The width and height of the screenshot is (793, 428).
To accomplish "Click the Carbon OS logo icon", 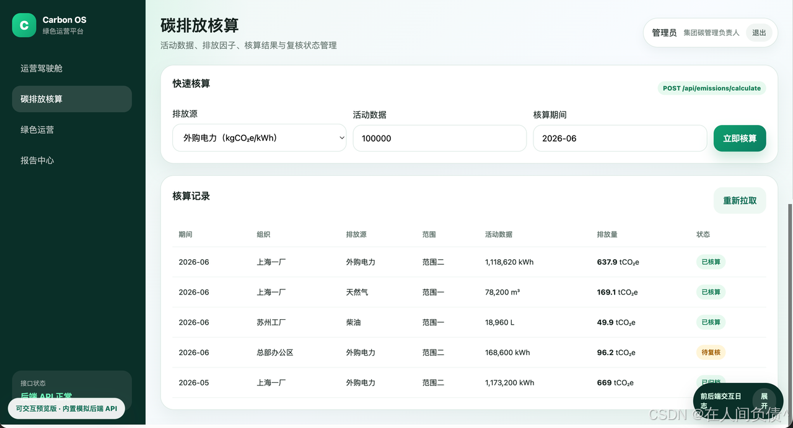I will coord(24,25).
